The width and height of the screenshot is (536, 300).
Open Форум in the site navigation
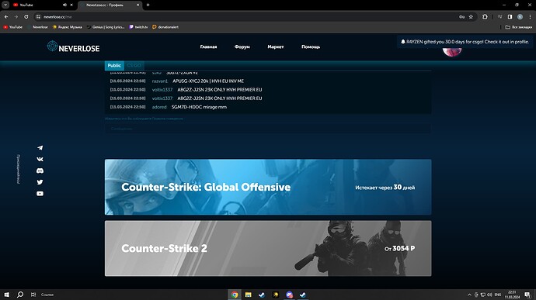tap(242, 47)
